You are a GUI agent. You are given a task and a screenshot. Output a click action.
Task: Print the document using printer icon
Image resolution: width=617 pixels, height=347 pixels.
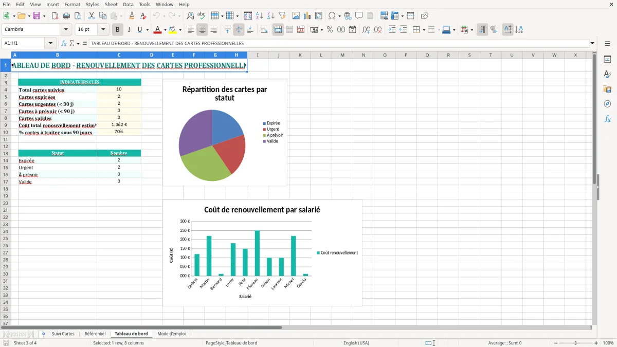[x=66, y=16]
